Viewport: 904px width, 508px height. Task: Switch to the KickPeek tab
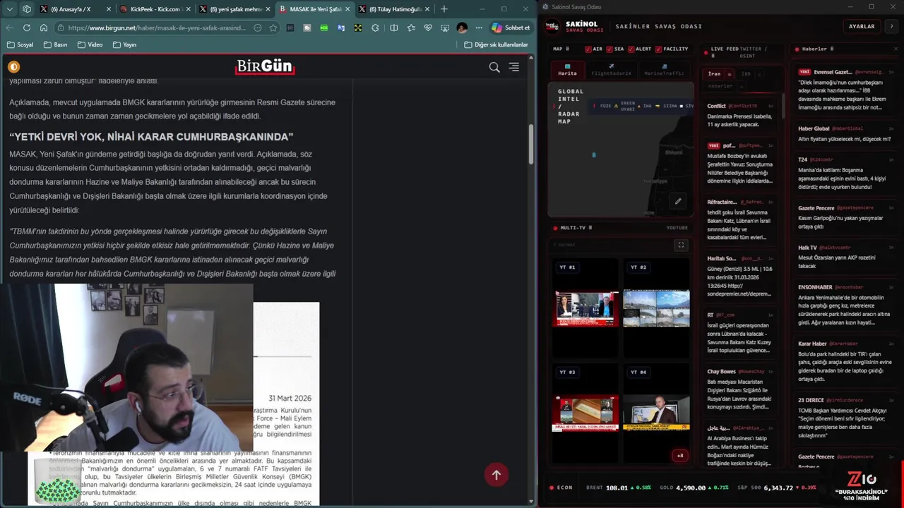click(x=155, y=9)
